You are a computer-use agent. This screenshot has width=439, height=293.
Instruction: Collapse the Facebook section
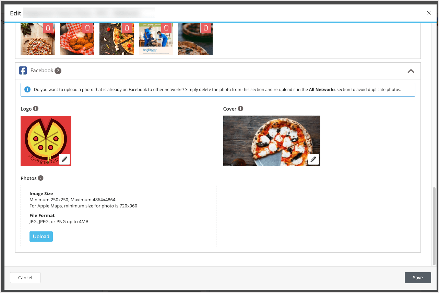(x=411, y=71)
